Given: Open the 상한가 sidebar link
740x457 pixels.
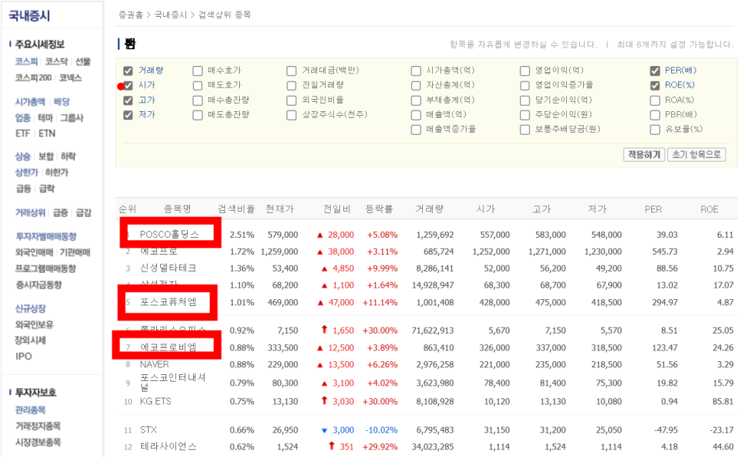Looking at the screenshot, I should coord(26,173).
